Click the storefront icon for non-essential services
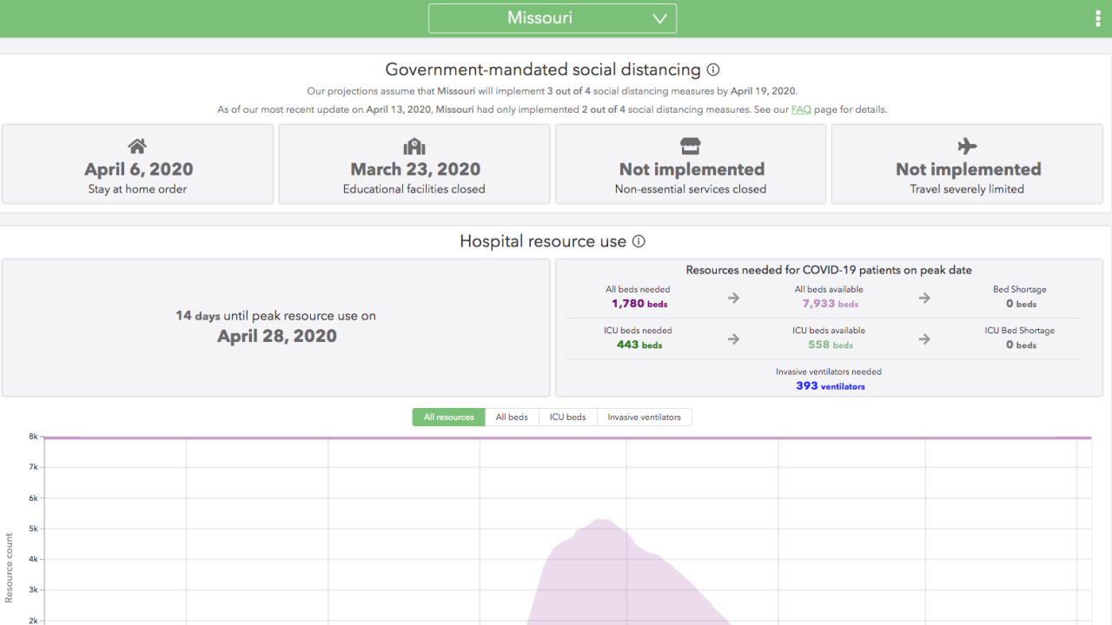Image resolution: width=1112 pixels, height=625 pixels. click(x=691, y=146)
